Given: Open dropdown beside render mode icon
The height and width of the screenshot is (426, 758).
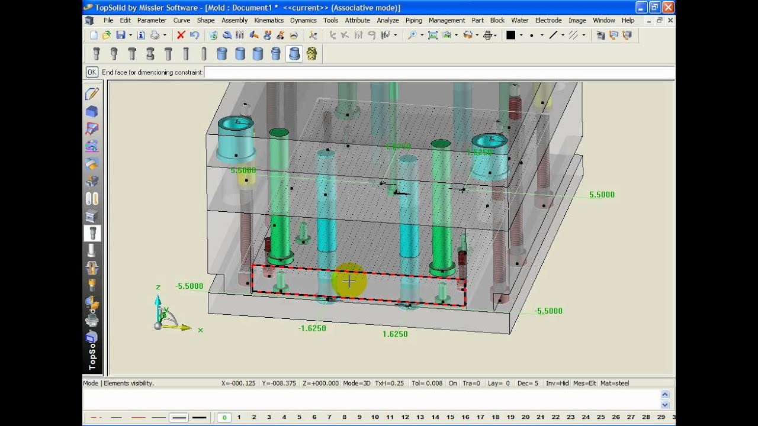Looking at the screenshot, I should [477, 35].
